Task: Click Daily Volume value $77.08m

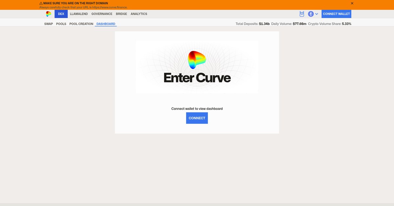Action: [x=299, y=24]
